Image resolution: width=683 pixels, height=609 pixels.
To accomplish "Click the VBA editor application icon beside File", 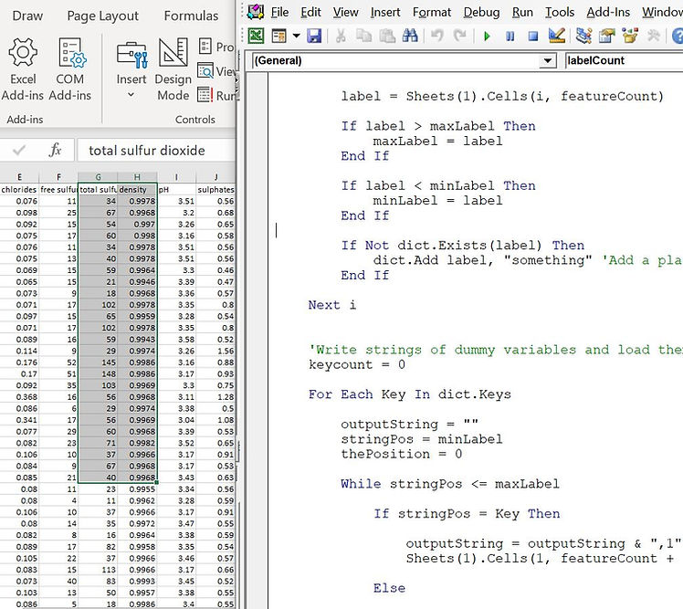I will 256,12.
